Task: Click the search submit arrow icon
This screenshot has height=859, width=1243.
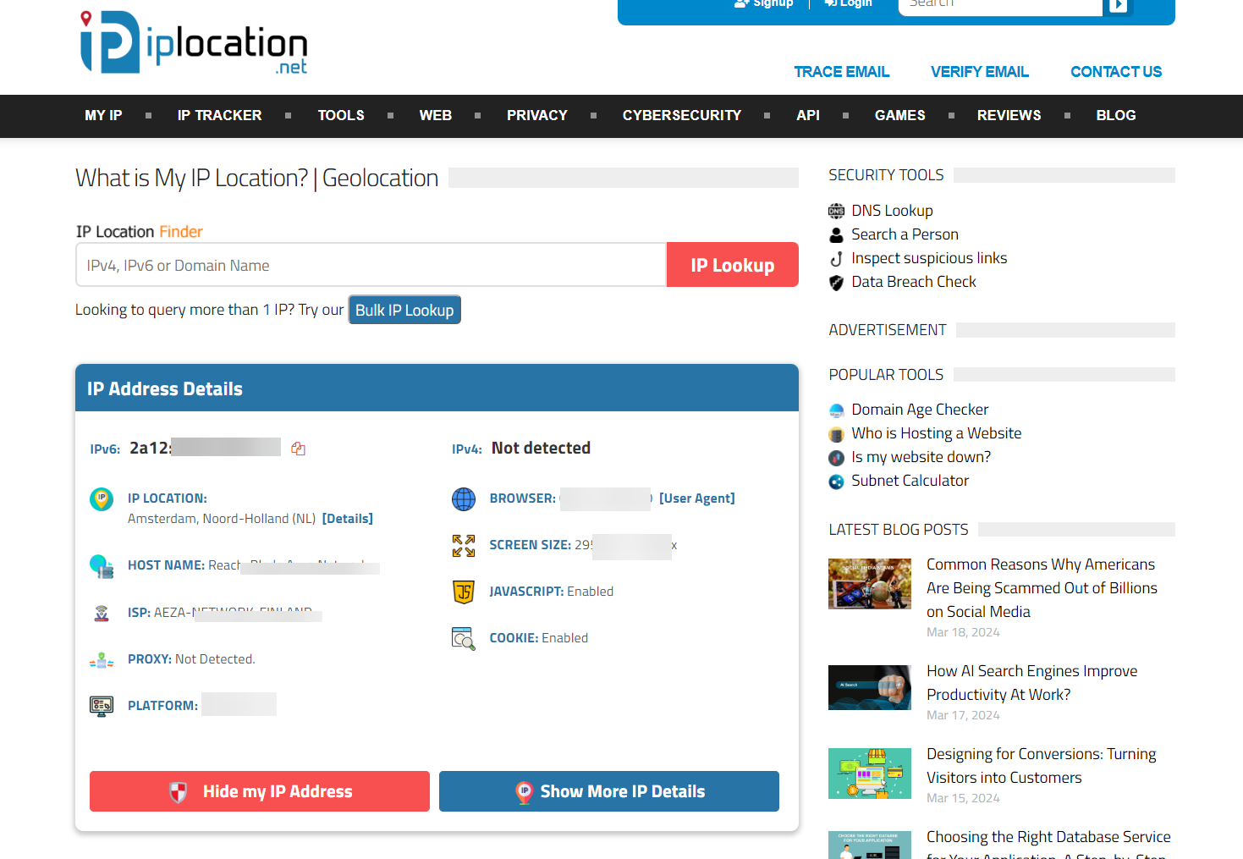Action: pos(1118,5)
